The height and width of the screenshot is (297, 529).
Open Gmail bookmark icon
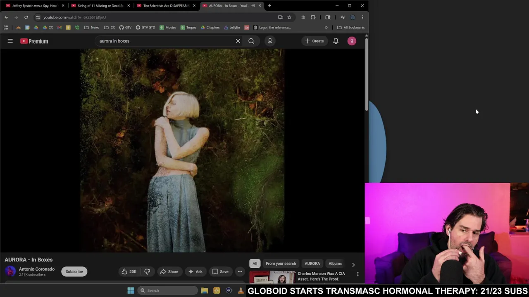click(x=60, y=28)
